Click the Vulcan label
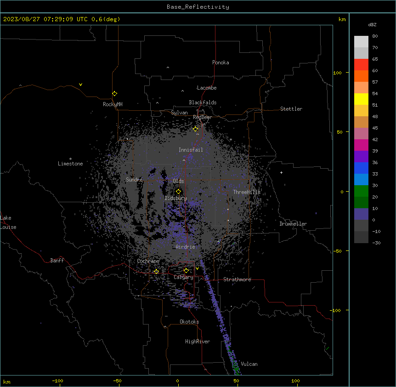 pyautogui.click(x=249, y=364)
